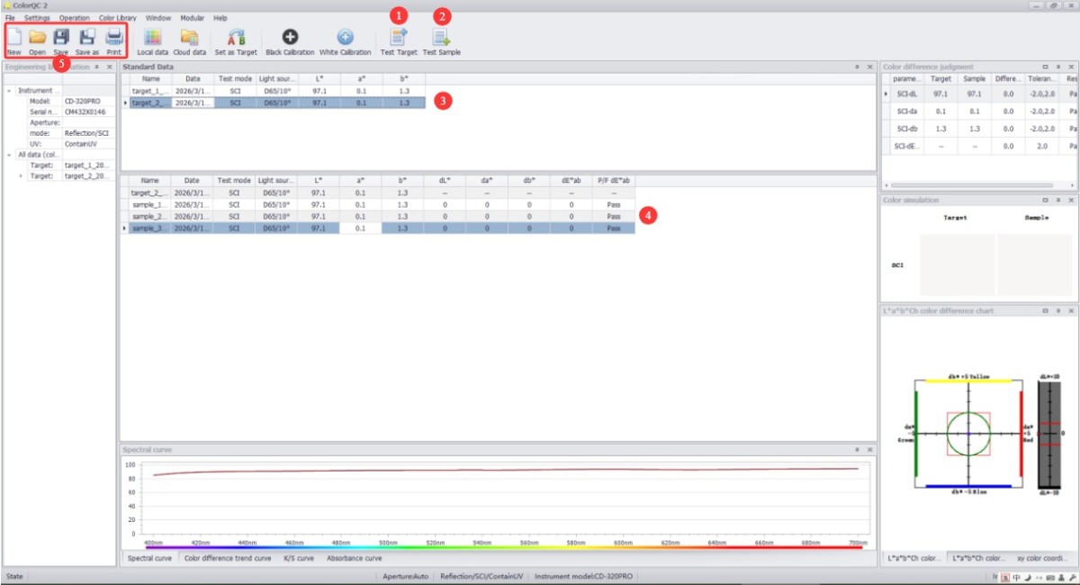Image resolution: width=1080 pixels, height=585 pixels.
Task: Click the P/F dE*ab column header
Action: coord(613,180)
